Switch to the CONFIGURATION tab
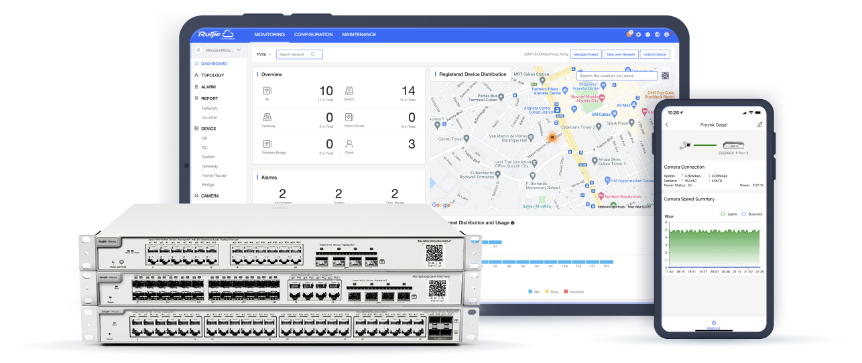The height and width of the screenshot is (363, 862). (313, 35)
